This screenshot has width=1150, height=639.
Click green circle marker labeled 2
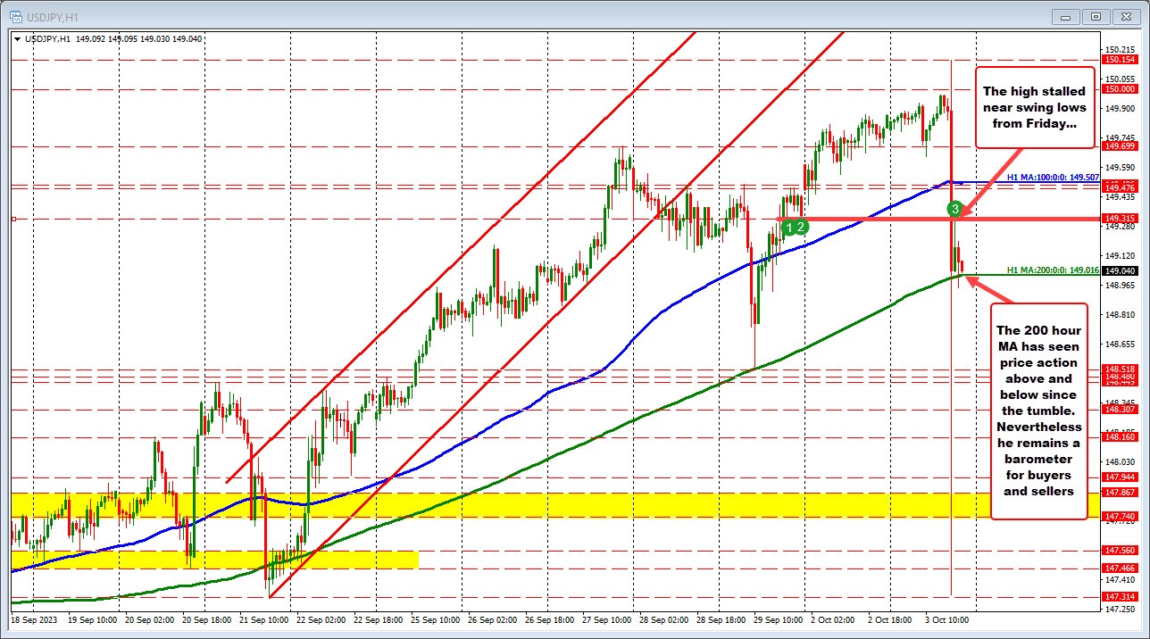pos(801,228)
